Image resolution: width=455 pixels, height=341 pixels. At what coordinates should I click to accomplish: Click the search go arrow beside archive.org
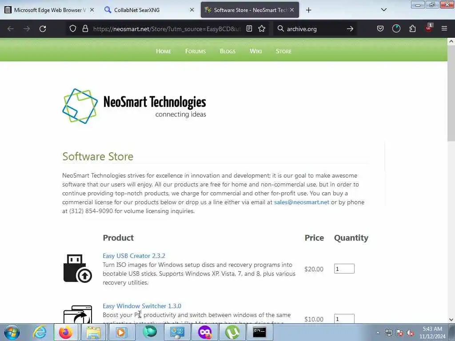tap(350, 29)
